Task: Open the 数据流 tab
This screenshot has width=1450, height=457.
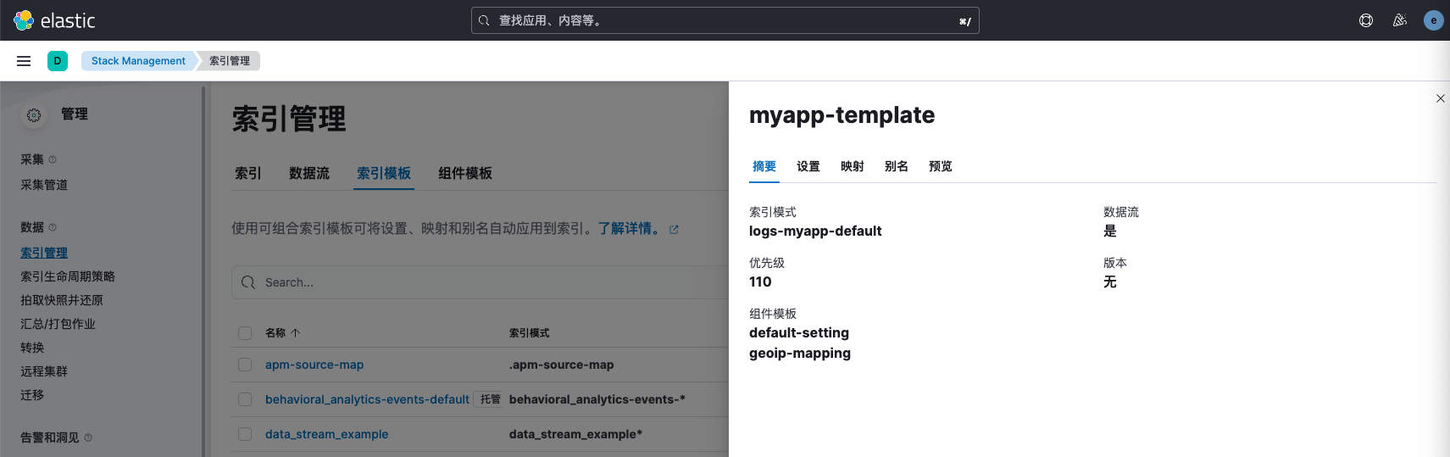Action: pos(309,173)
